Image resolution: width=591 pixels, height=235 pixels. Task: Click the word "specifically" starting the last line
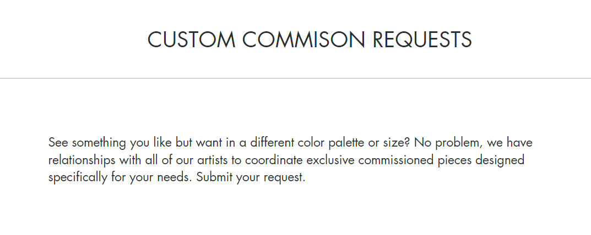pos(78,177)
